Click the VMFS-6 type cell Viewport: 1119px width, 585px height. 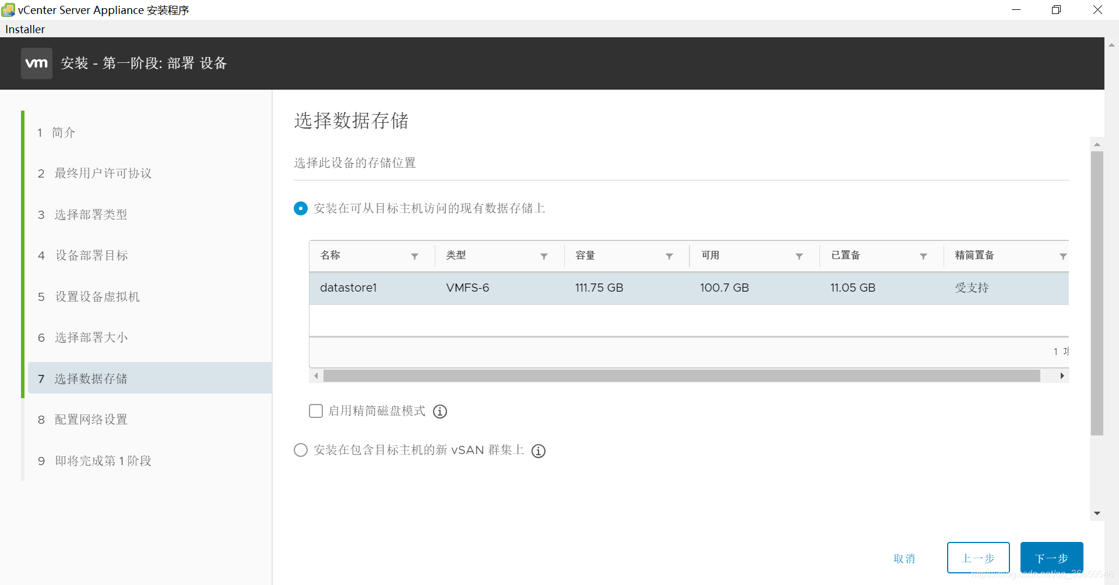coord(467,288)
